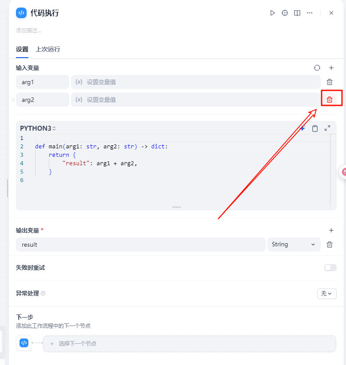The width and height of the screenshot is (346, 365).
Task: Copy code with the clipboard icon
Action: (x=315, y=128)
